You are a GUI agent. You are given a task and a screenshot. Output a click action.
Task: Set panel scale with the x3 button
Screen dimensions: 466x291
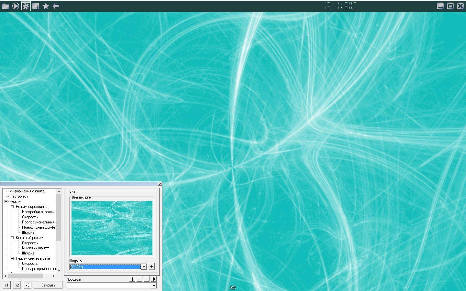pos(27,285)
